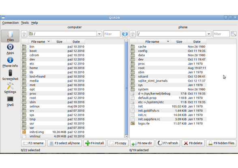Screen dimensions: 238x168
Task: Open the Tools menu
Action: coord(25,23)
